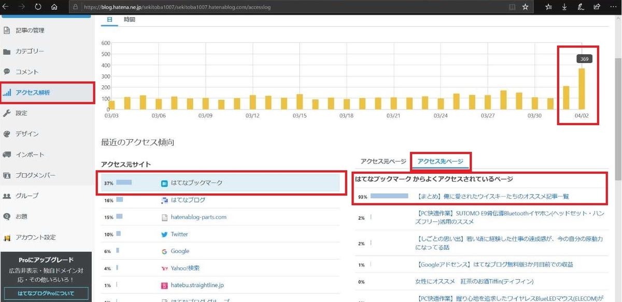Open コメント from the sidebar

pyautogui.click(x=47, y=72)
